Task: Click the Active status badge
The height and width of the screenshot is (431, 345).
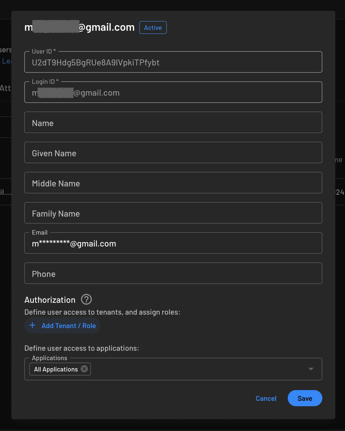Action: [153, 27]
